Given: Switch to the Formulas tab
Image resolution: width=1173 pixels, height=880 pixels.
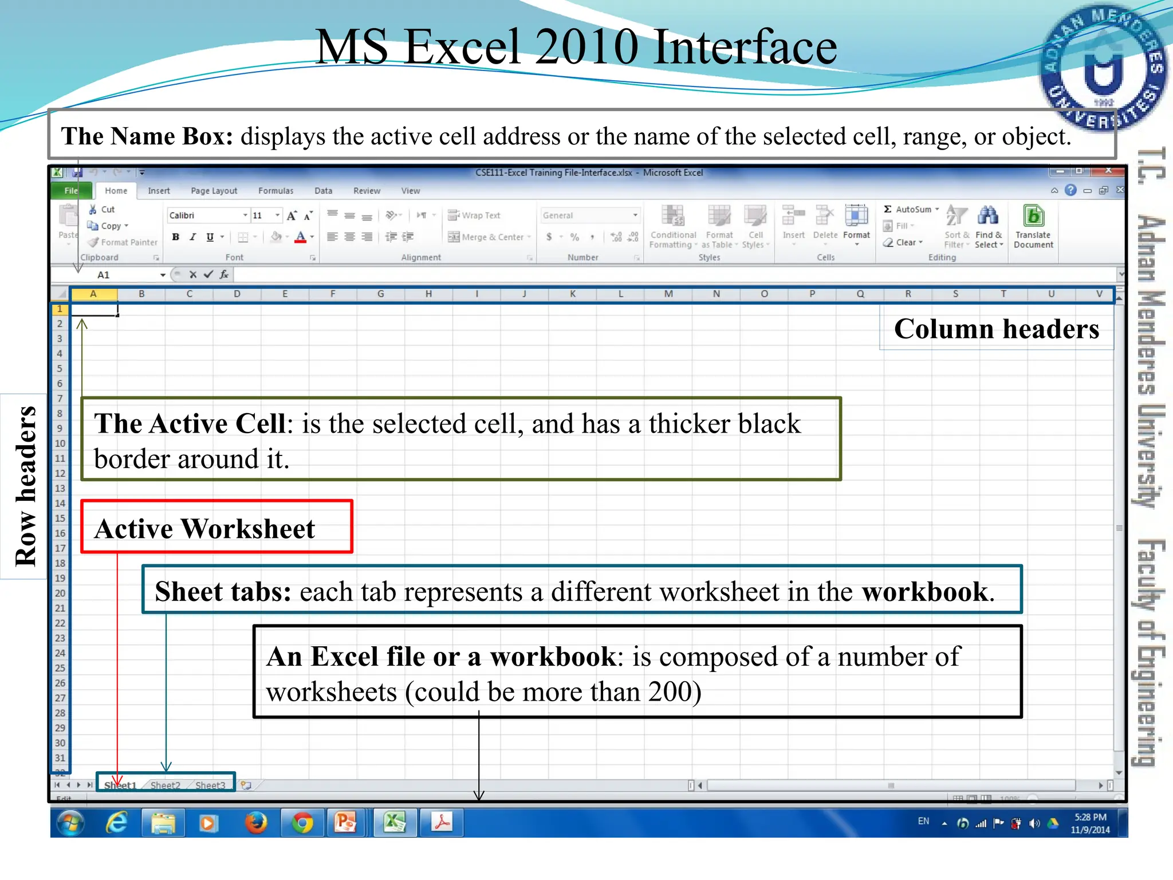Looking at the screenshot, I should tap(275, 191).
